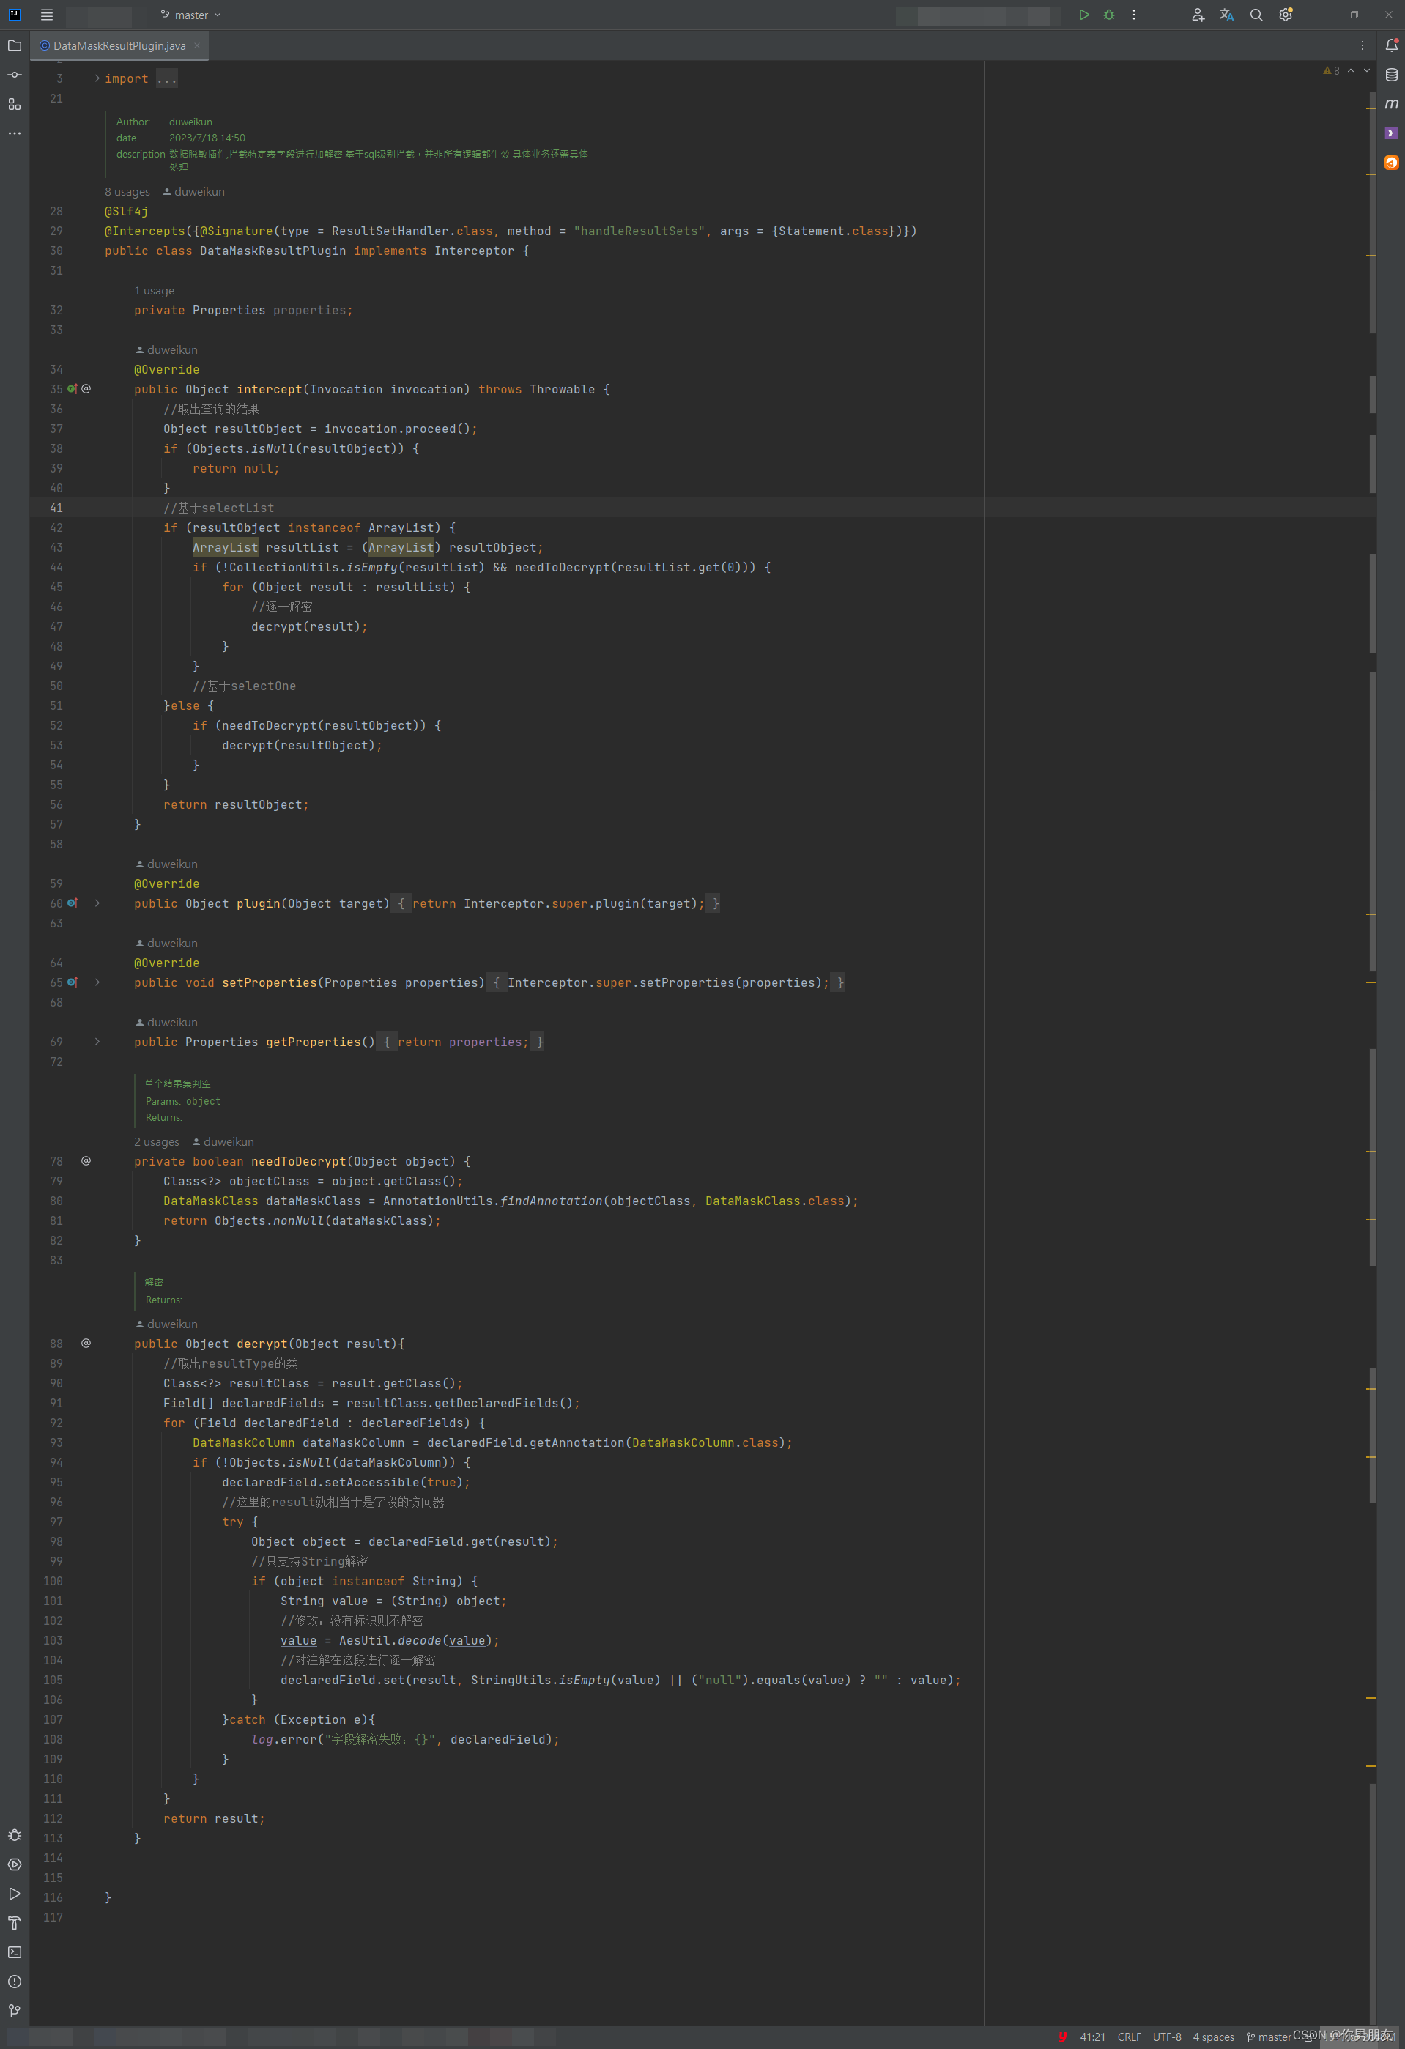
Task: Click the '2 usages' hint above needToDecrypt
Action: (156, 1142)
